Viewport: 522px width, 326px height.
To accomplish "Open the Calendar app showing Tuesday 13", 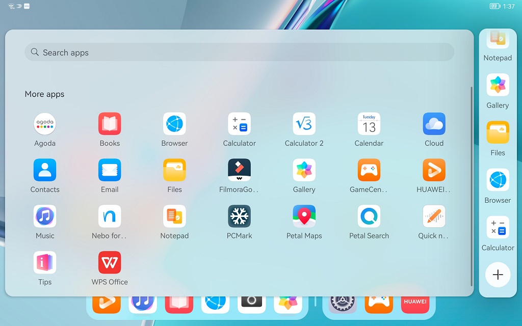I will (x=369, y=124).
